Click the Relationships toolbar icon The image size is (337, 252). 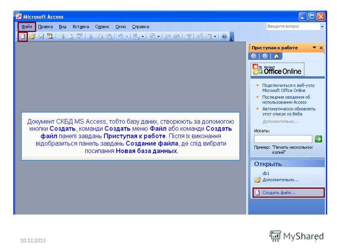point(199,37)
